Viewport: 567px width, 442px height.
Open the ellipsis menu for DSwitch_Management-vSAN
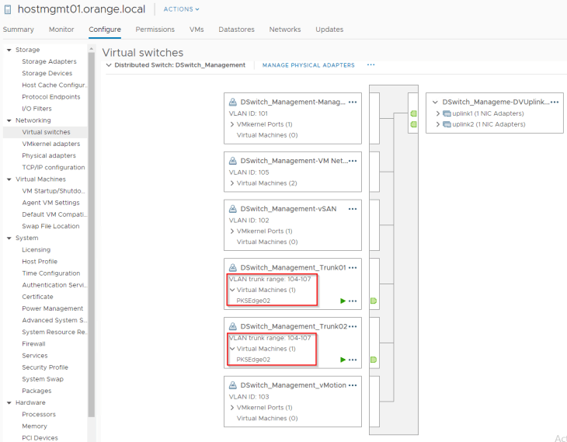coord(353,209)
